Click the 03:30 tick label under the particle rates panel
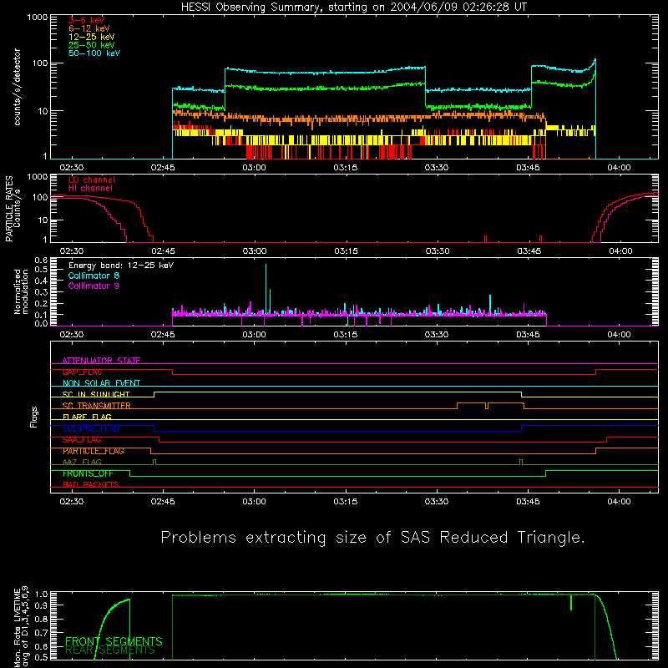 point(438,251)
